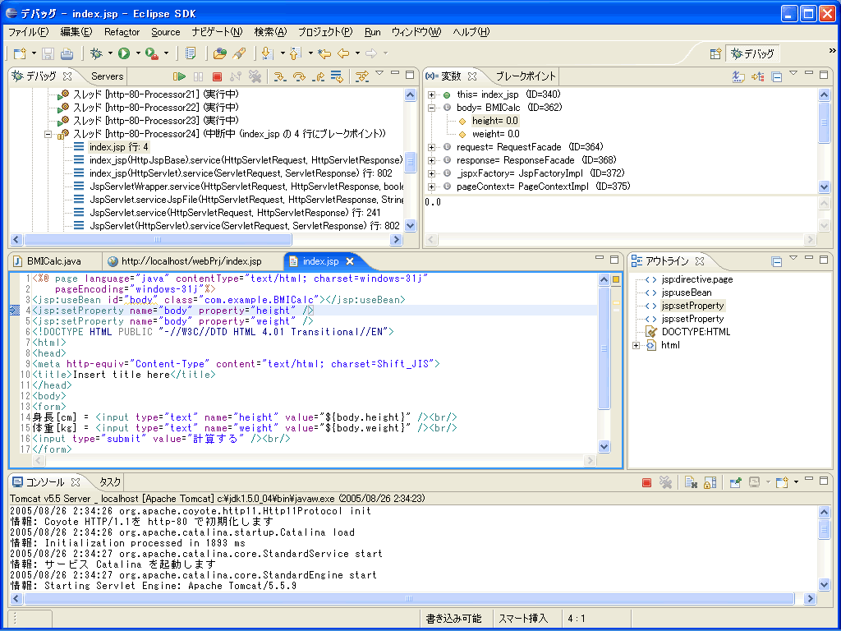Toggle Show Type Names in Variables view

coord(738,75)
